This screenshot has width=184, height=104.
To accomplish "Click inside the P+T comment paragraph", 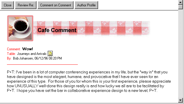I will [x=89, y=81].
